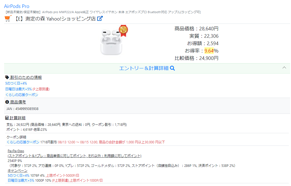This screenshot has height=186, width=291.
Task: Click the 実質：22,306 value
Action: pos(204,36)
